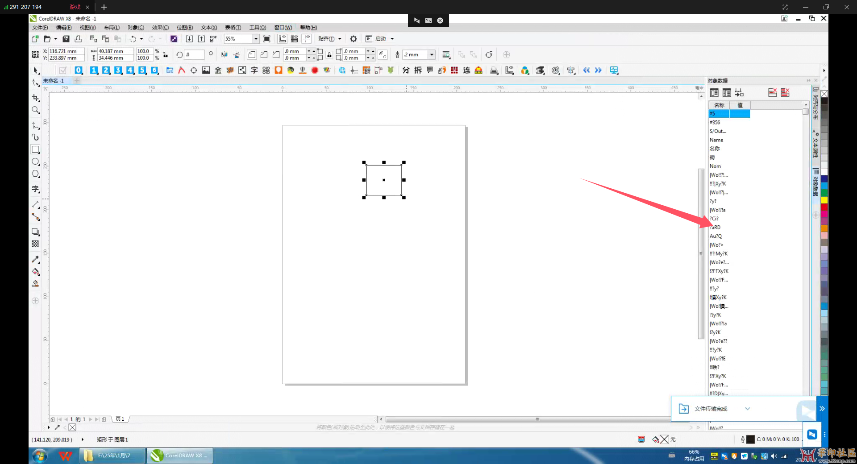This screenshot has width=857, height=464.
Task: Select the Crop tool
Action: 36,98
